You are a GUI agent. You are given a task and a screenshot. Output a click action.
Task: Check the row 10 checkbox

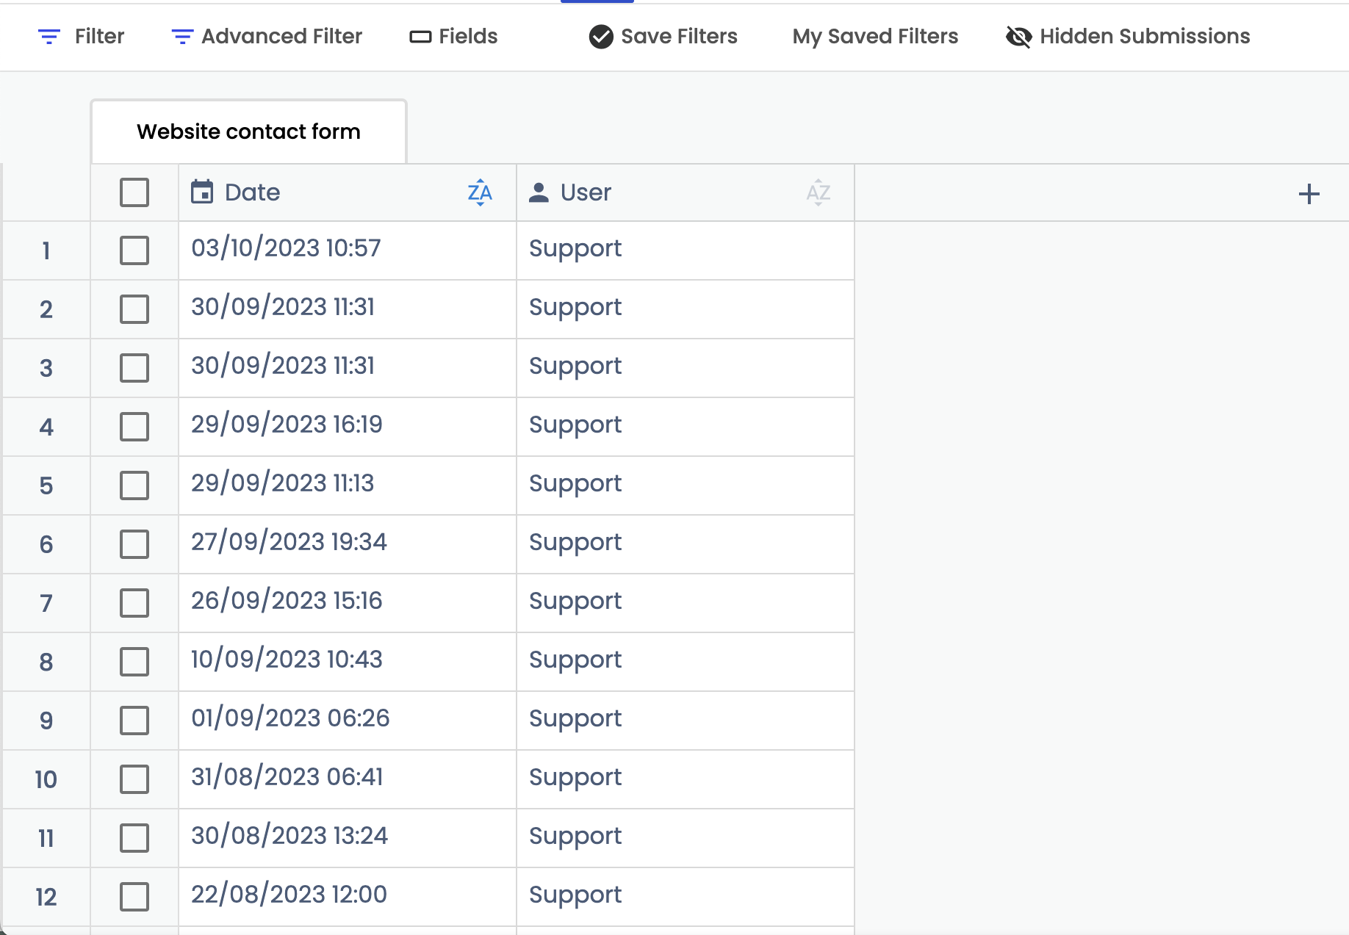pos(134,779)
